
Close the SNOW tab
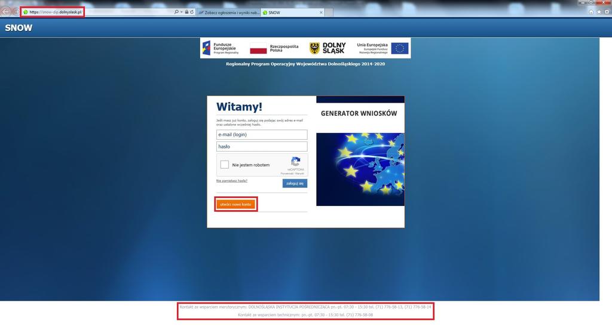(x=321, y=13)
